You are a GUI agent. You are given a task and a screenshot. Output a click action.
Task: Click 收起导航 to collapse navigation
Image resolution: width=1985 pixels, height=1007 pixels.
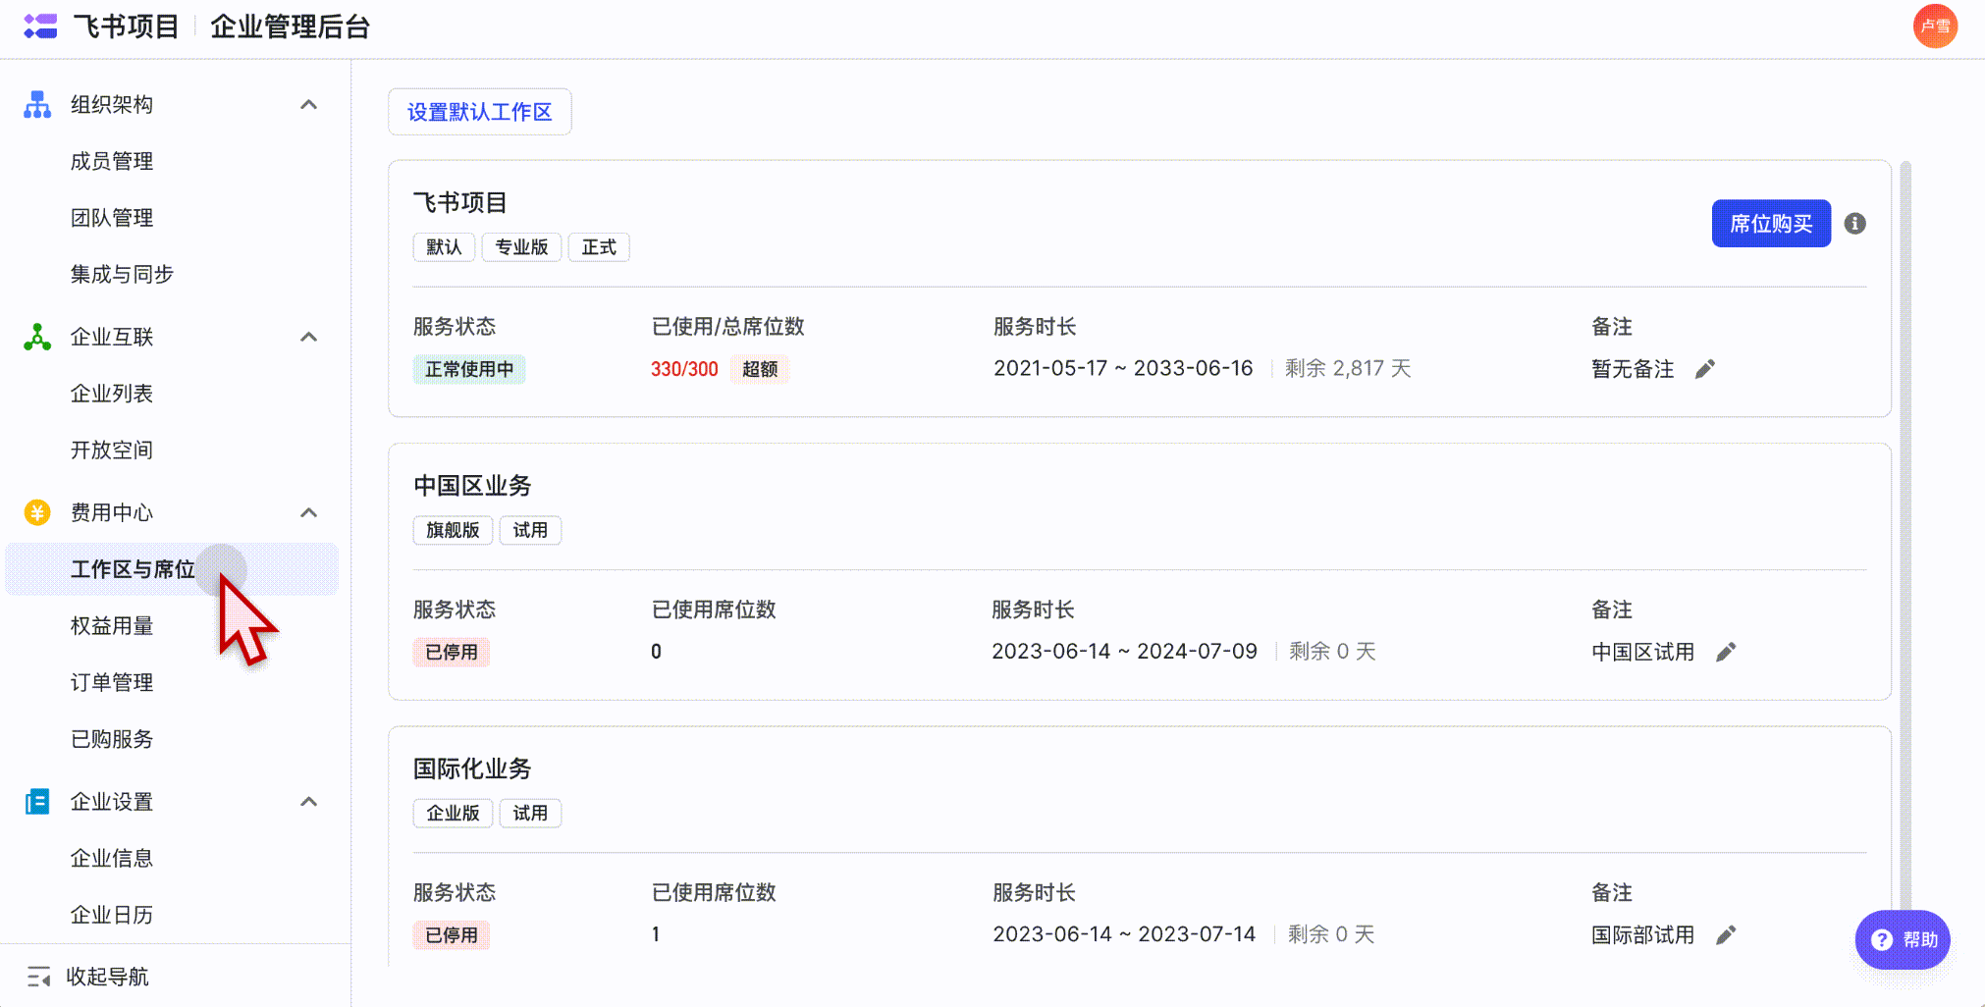[x=107, y=977]
